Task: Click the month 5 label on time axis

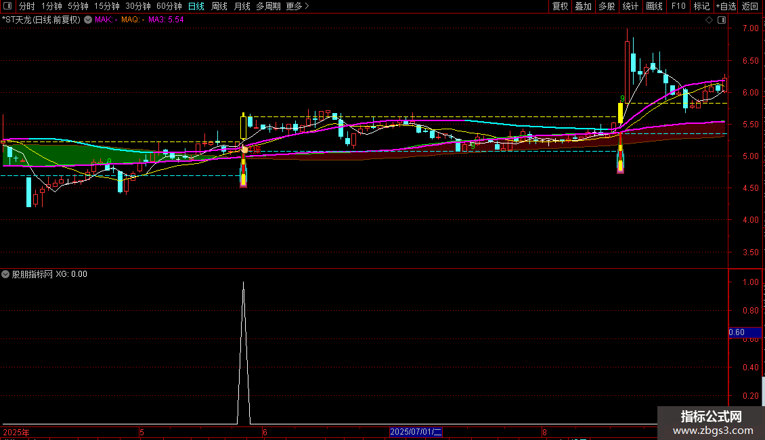Action: tap(141, 432)
